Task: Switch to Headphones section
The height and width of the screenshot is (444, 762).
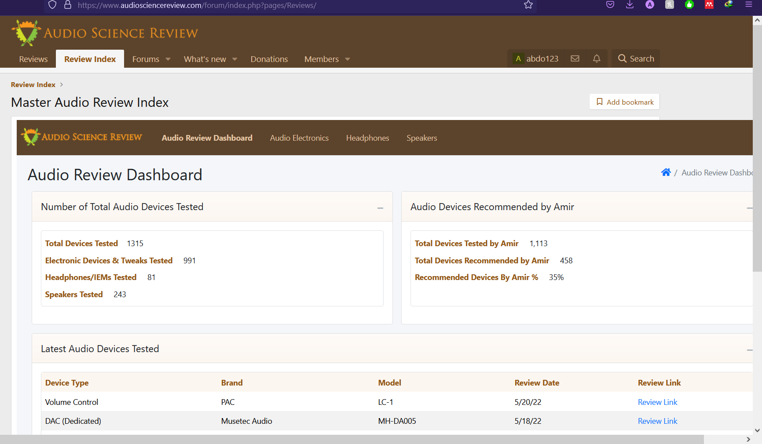Action: (368, 138)
